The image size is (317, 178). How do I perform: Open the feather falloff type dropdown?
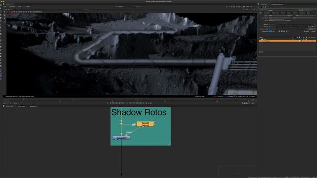312,29
